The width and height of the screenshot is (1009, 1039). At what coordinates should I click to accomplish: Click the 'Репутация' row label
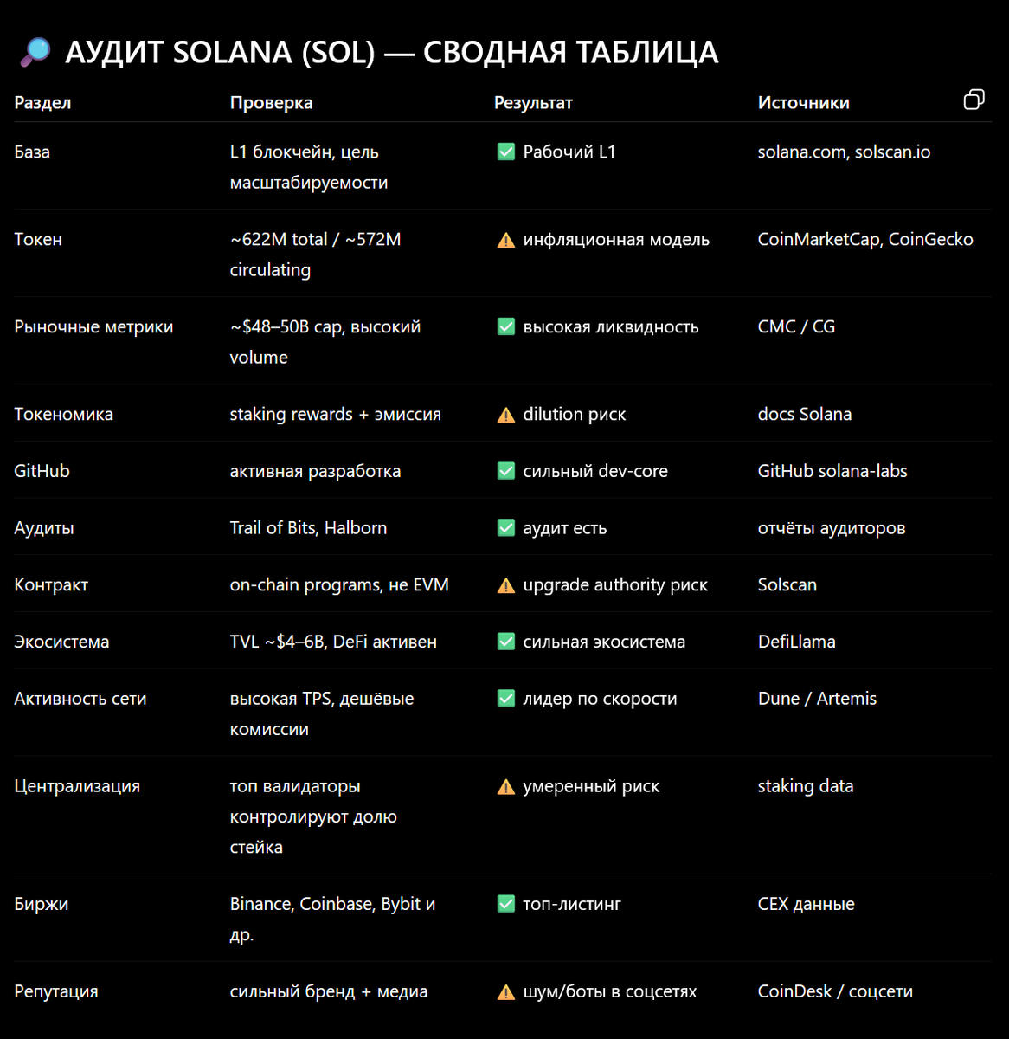56,991
